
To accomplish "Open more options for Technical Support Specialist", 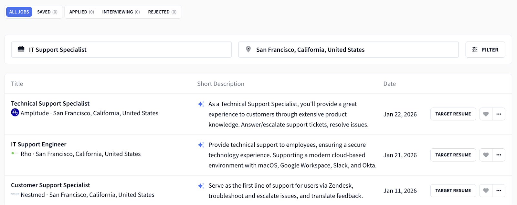I will click(499, 114).
